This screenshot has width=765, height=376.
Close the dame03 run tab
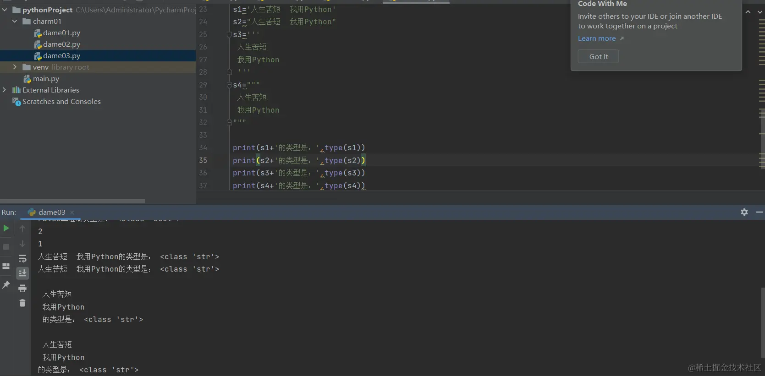72,213
